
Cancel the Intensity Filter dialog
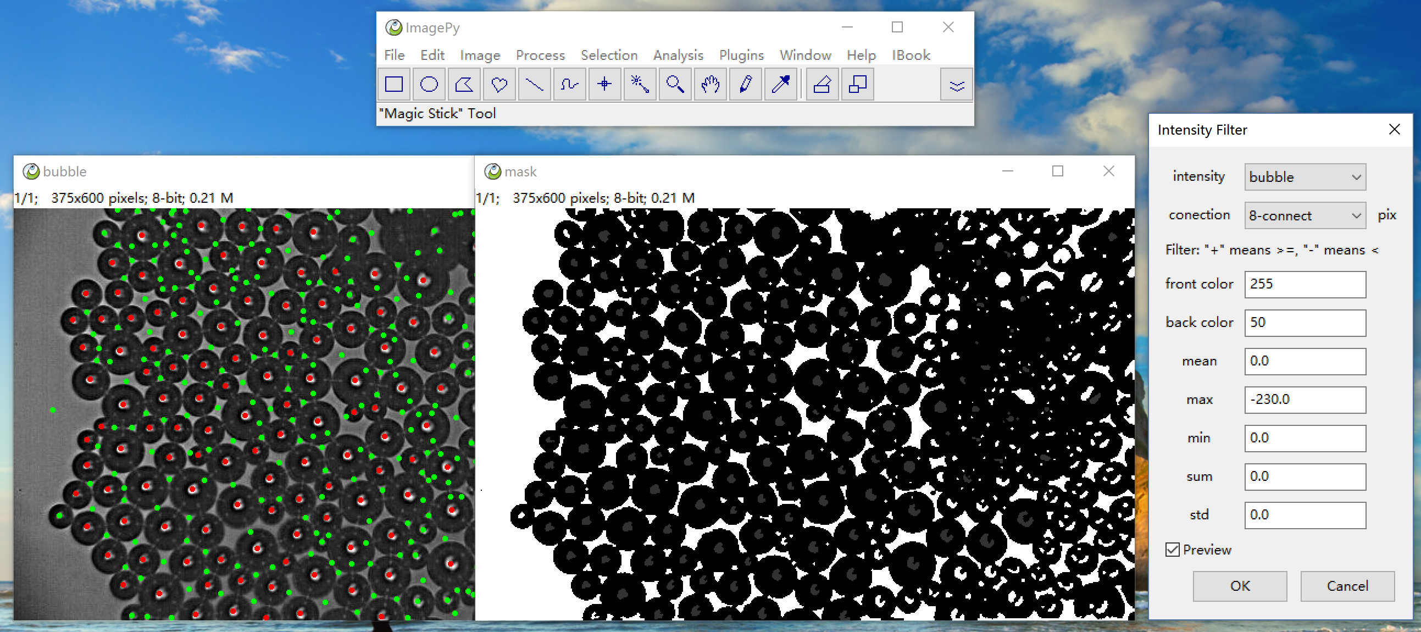[1346, 586]
